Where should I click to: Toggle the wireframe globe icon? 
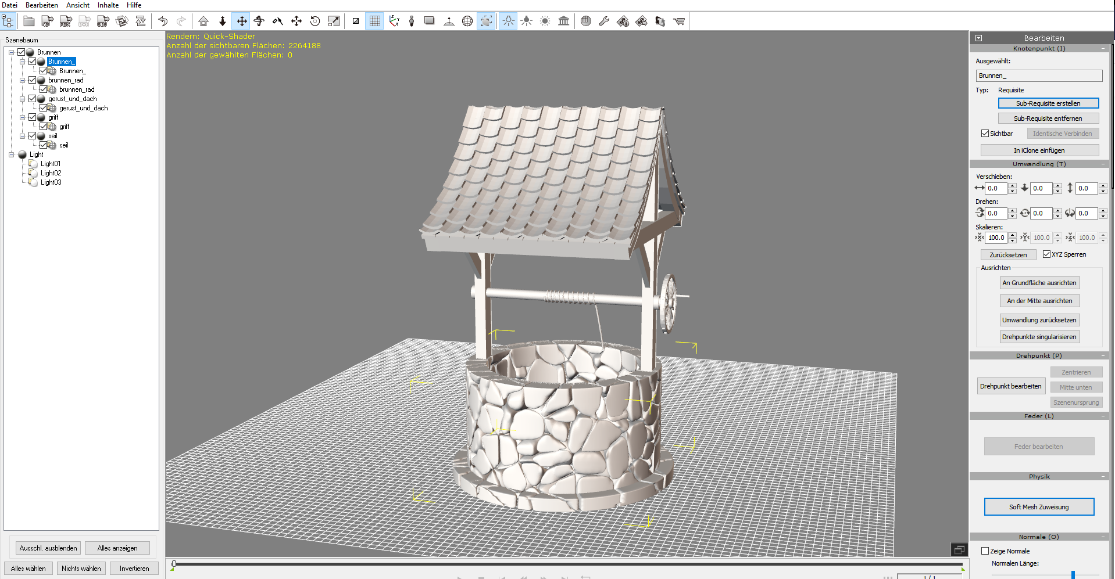pos(467,21)
